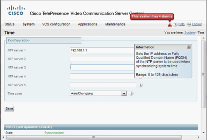Click the question mark help icon

175,24
